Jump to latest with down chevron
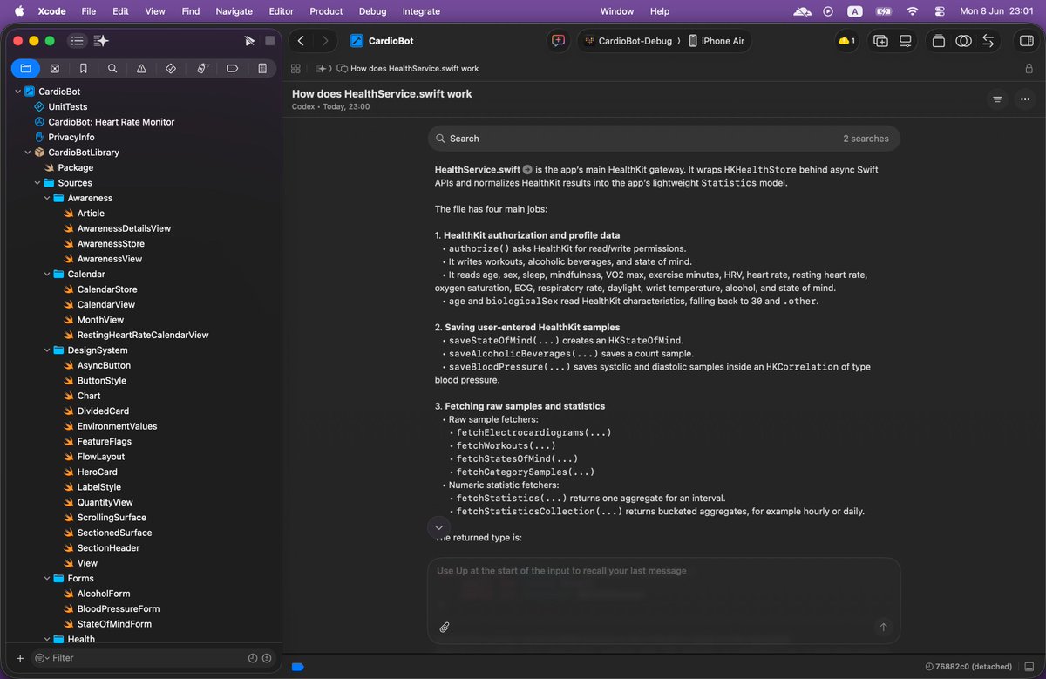The width and height of the screenshot is (1046, 679). (438, 527)
